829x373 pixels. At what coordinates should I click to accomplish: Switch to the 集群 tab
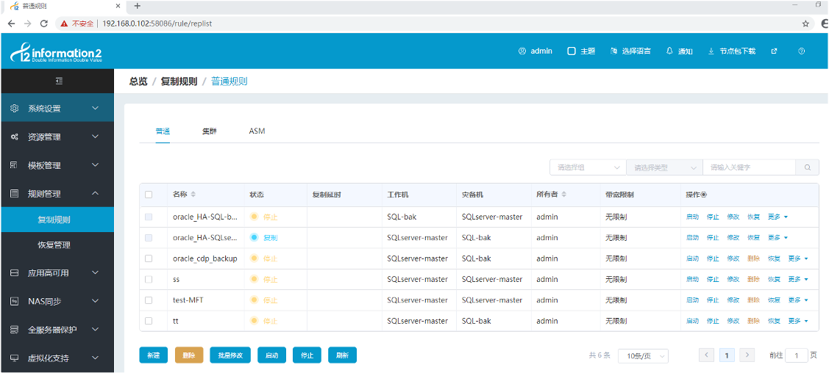tap(209, 131)
